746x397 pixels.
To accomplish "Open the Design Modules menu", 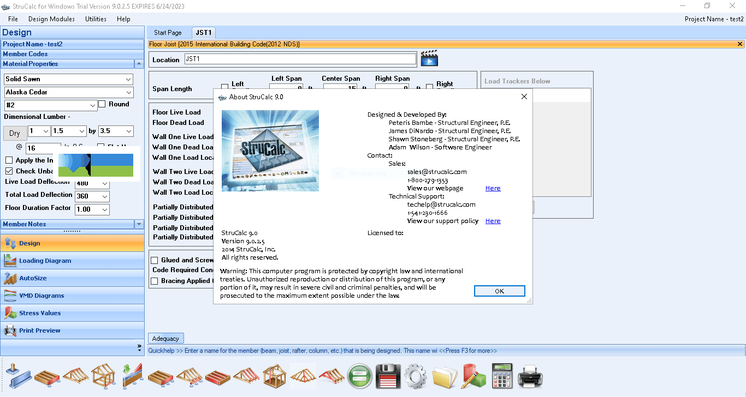I will (x=51, y=19).
